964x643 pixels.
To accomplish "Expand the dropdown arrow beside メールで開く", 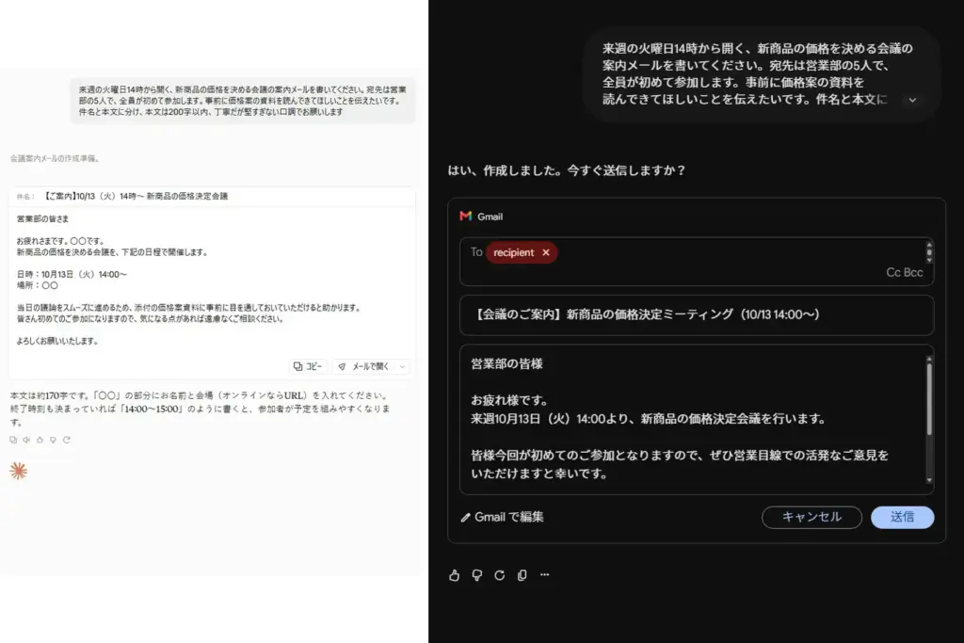I will pos(402,366).
